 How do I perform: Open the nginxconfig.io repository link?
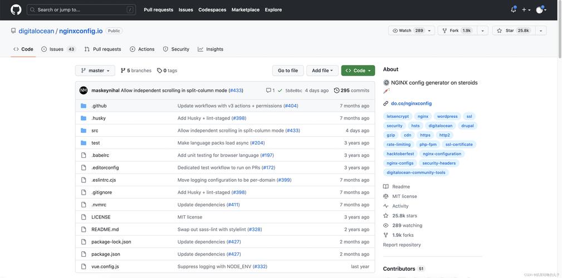click(81, 31)
